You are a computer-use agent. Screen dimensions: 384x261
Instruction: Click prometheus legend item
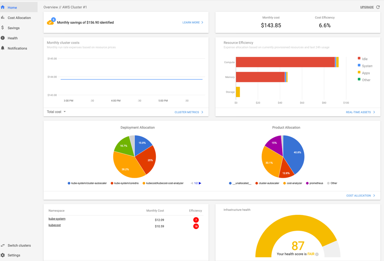coord(314,183)
